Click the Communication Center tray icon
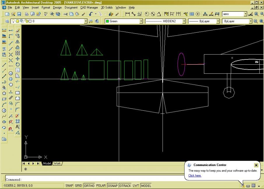This screenshot has width=264, height=189. pos(243,186)
